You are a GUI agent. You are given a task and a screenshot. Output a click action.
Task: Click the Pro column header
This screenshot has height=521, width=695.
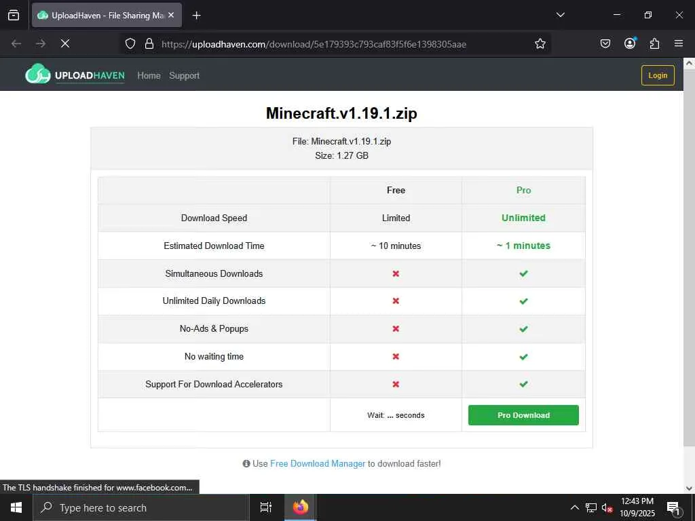click(x=523, y=190)
